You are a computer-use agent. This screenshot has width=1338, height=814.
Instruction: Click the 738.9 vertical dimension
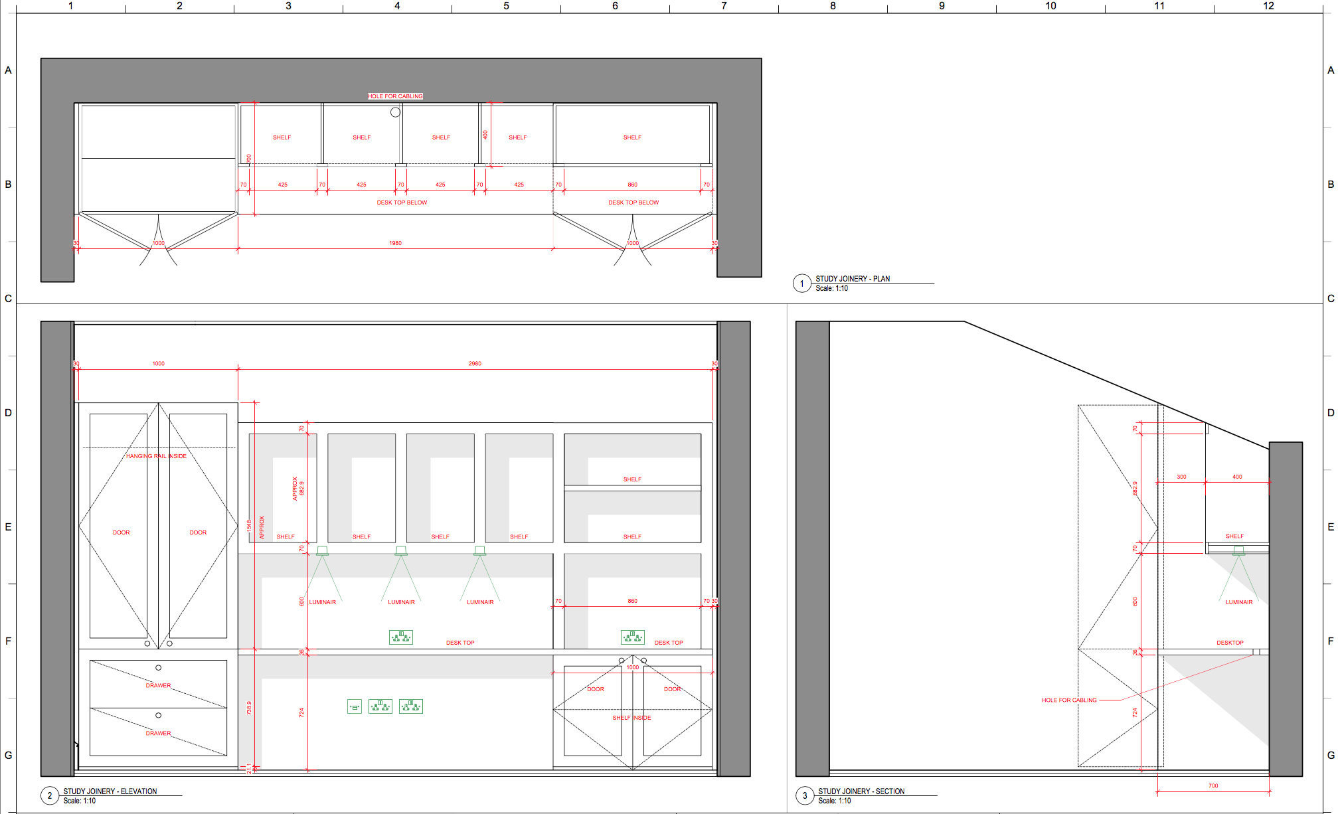[249, 708]
